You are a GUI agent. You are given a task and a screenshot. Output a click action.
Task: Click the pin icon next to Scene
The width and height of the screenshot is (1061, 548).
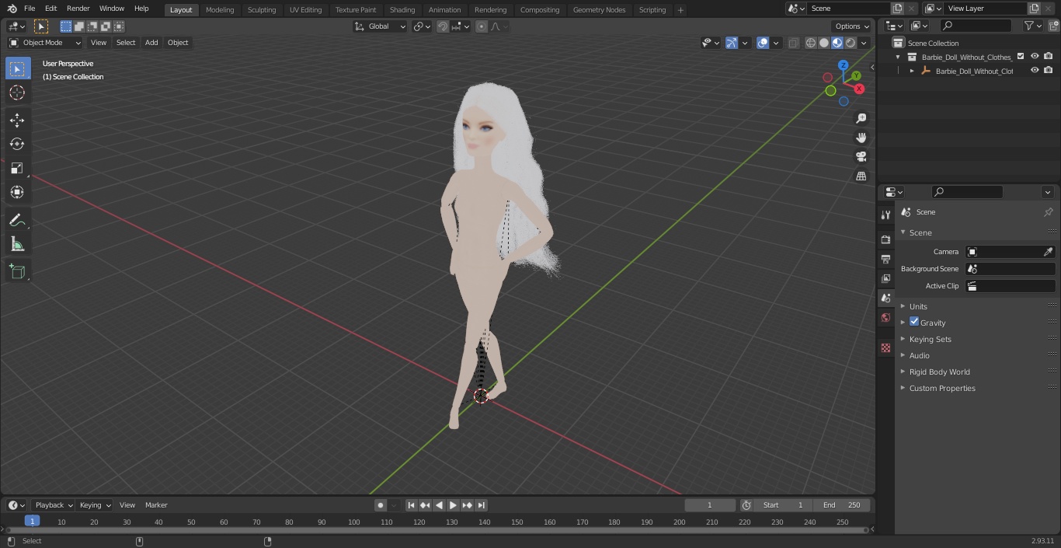coord(1048,212)
